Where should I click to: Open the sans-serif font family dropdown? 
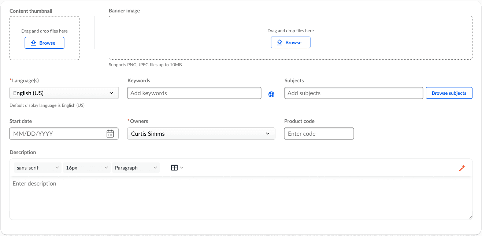[38, 168]
